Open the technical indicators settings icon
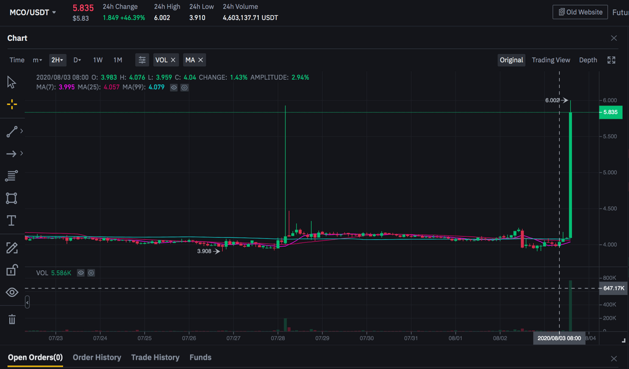This screenshot has width=629, height=369. pyautogui.click(x=142, y=60)
